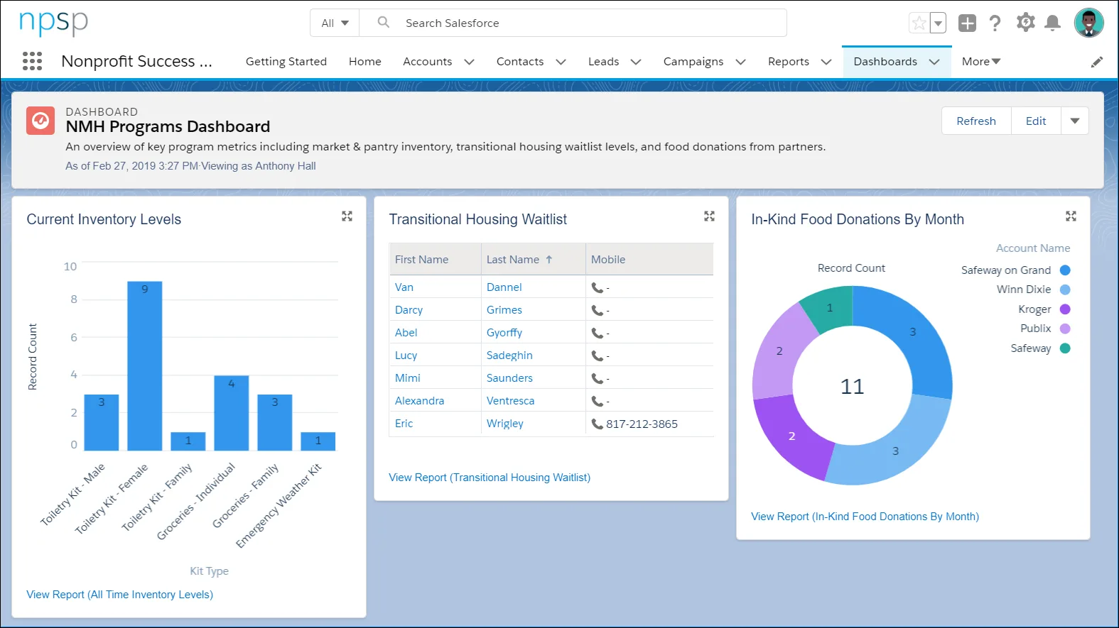Click the phone icon in Mimi Saunders' row

[x=598, y=378]
